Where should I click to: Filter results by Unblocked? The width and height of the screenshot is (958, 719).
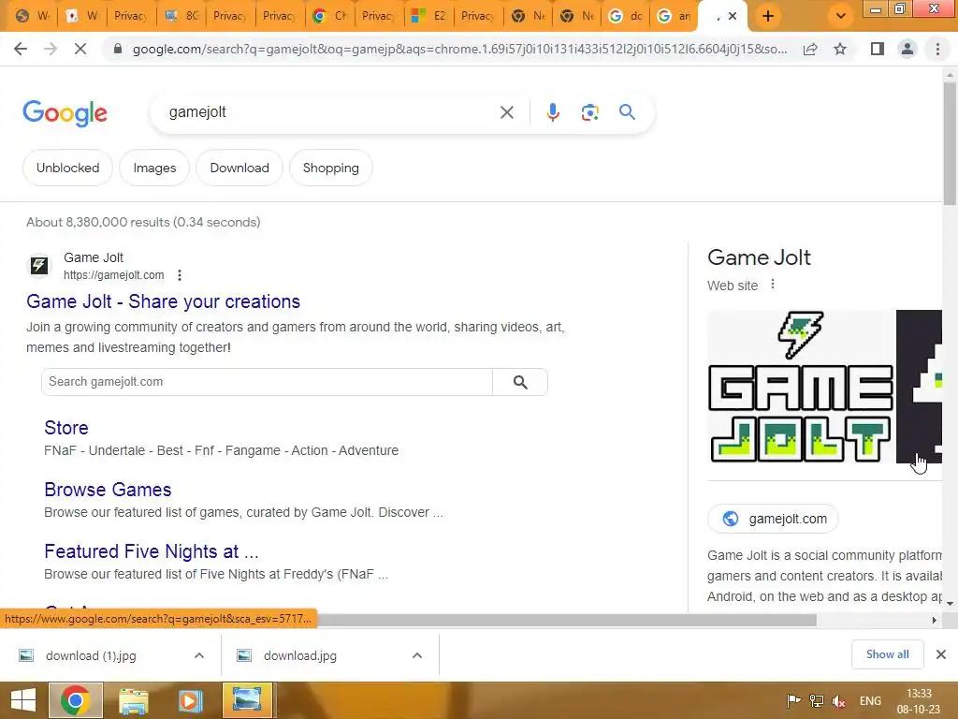click(67, 168)
